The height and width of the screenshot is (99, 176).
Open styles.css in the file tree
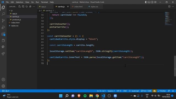22,26
